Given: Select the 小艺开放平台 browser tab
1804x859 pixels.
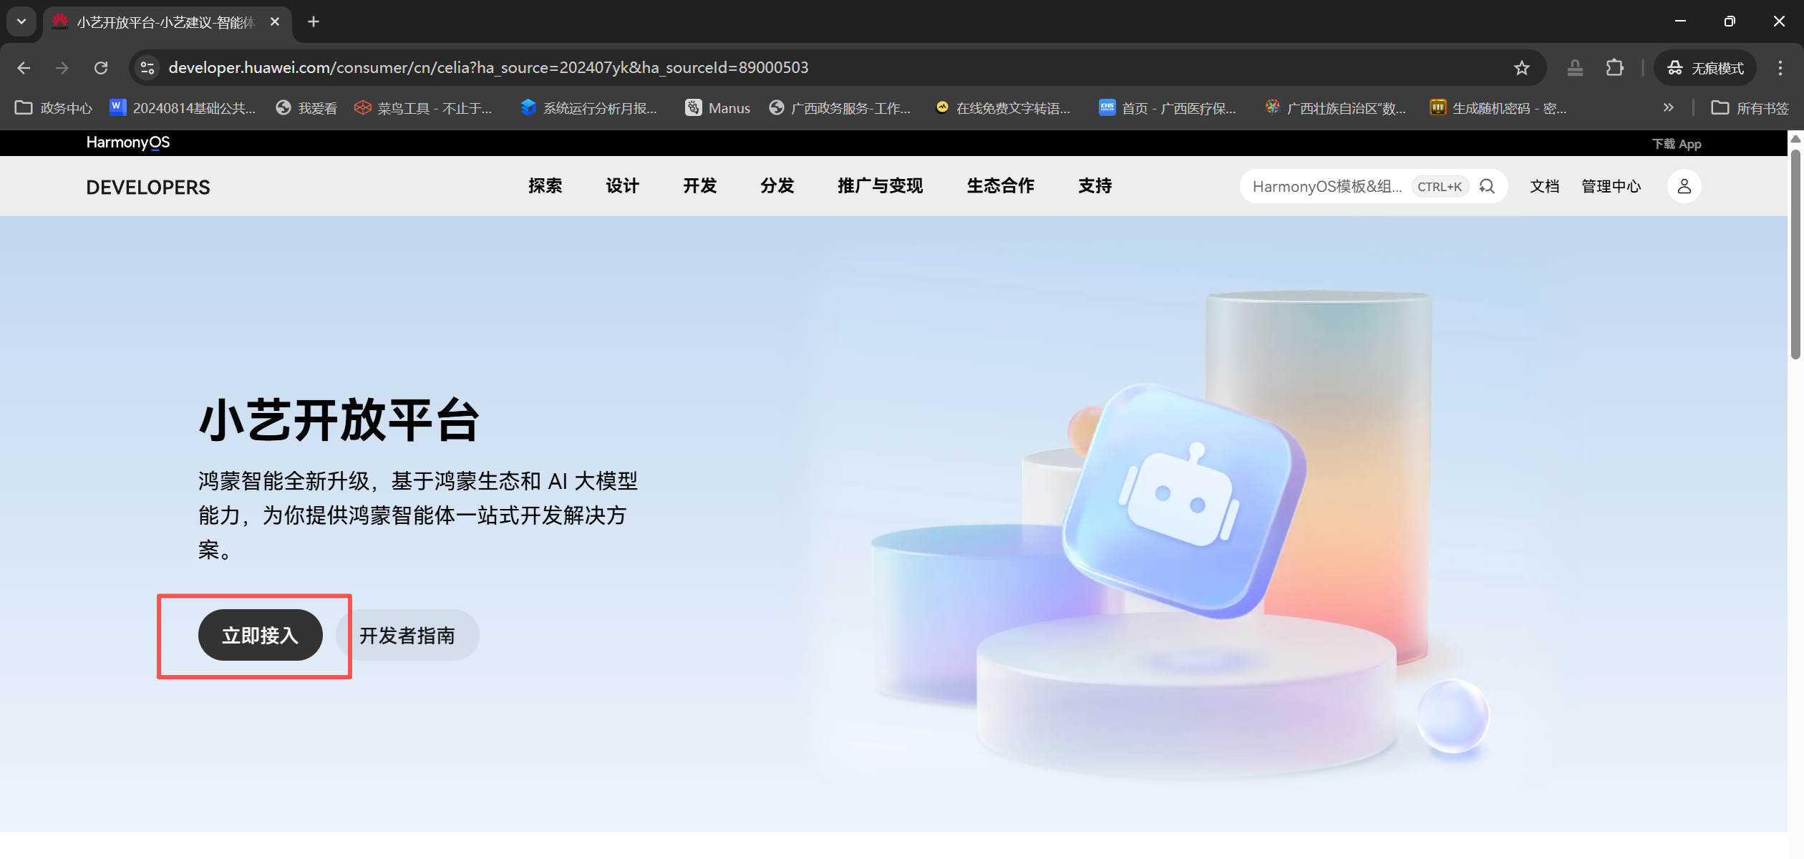Looking at the screenshot, I should coord(165,22).
